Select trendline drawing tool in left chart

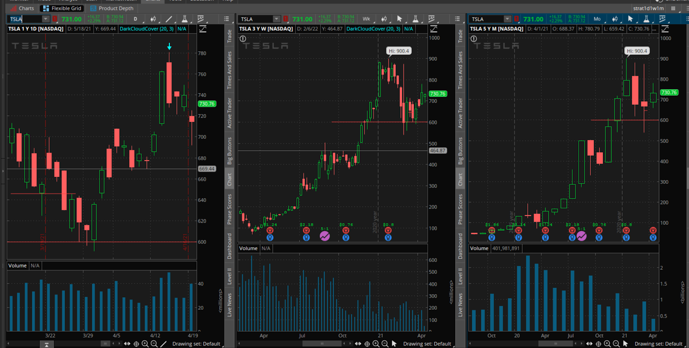(169, 19)
